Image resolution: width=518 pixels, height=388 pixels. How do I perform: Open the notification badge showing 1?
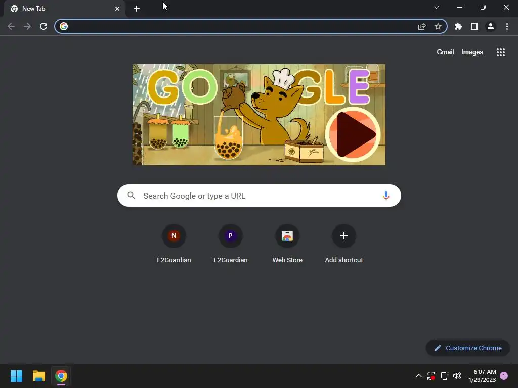[504, 376]
